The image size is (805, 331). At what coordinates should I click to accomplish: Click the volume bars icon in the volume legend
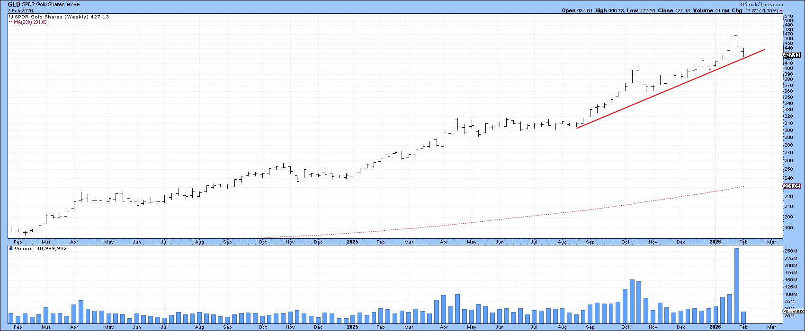[11, 248]
